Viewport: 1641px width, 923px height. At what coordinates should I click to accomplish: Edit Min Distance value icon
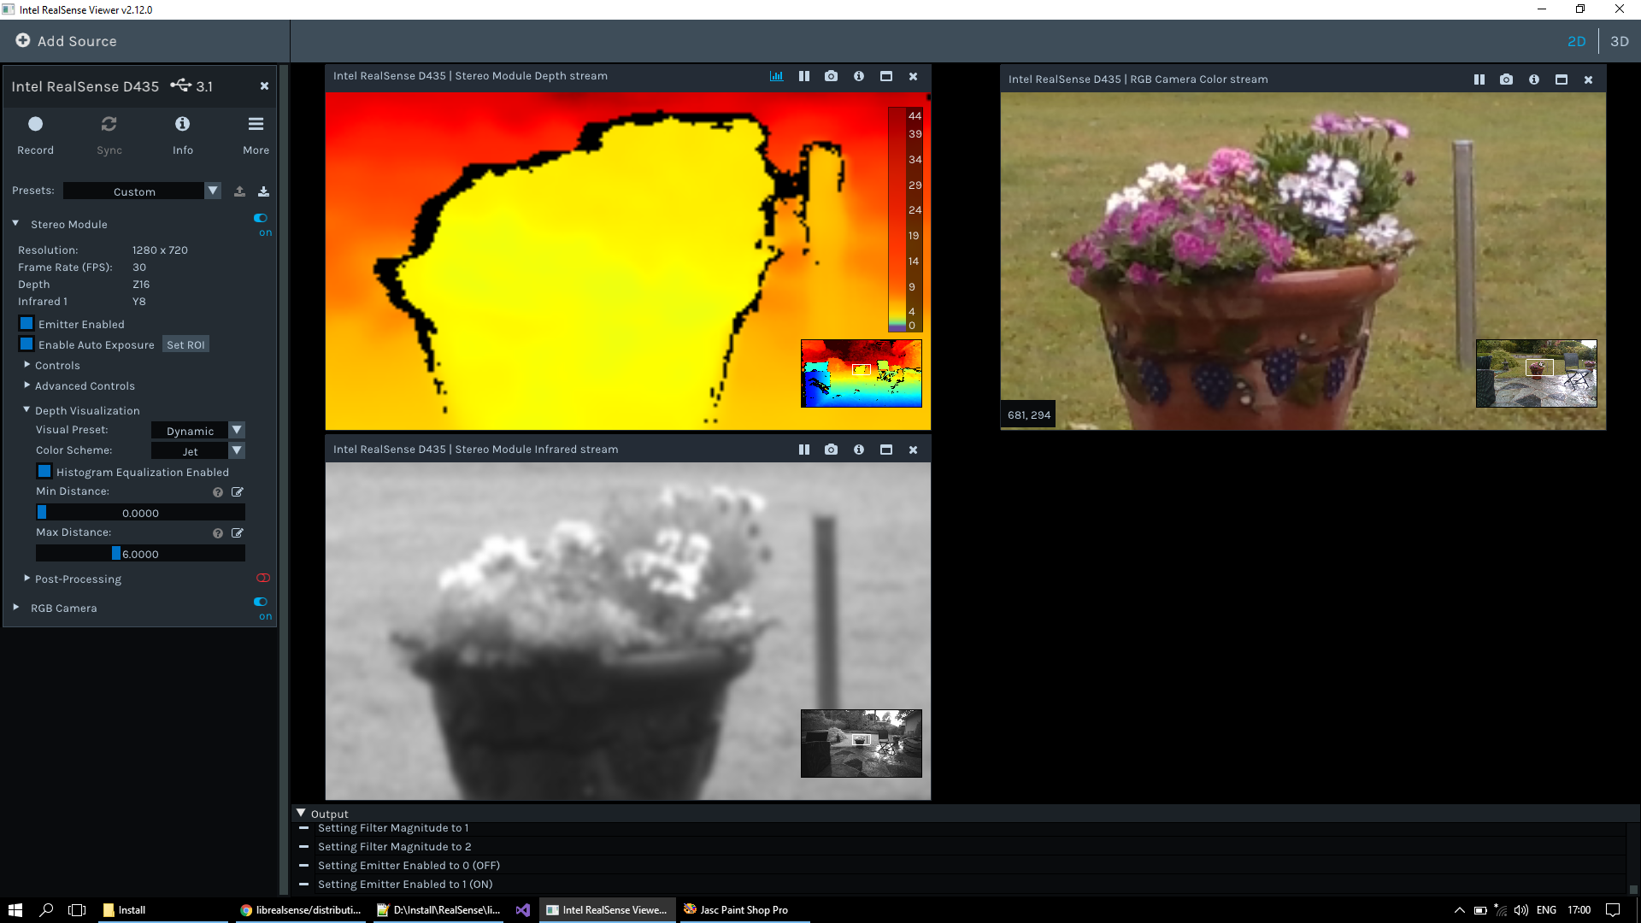238,492
